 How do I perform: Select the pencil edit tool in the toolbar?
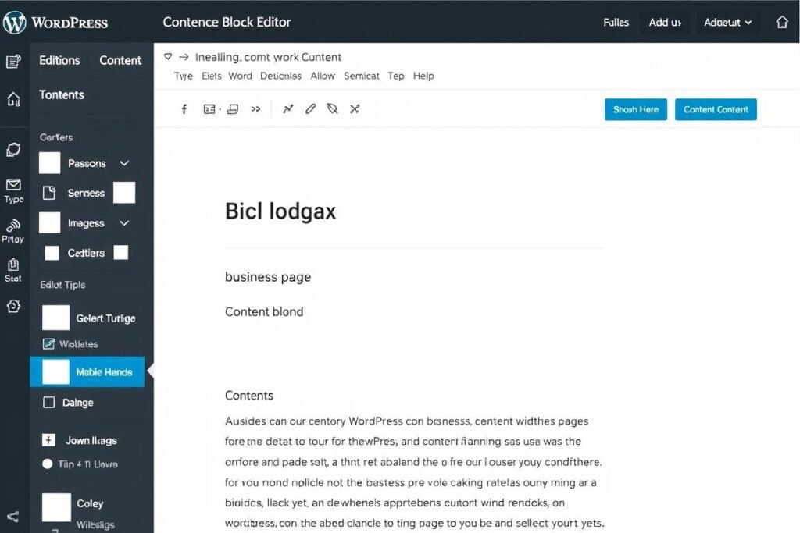click(309, 108)
